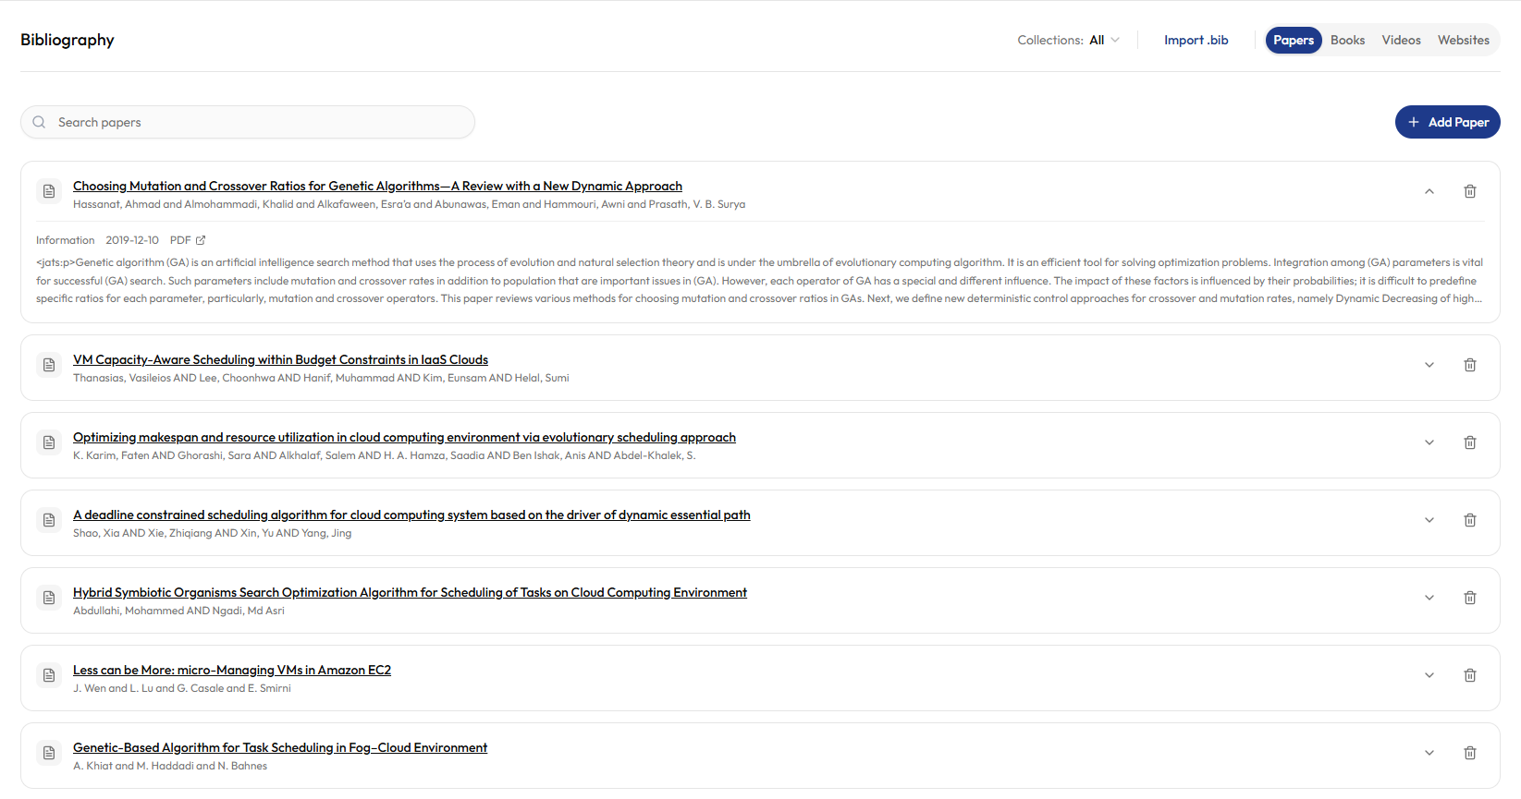Click document icon of VM Capacity-Aware Scheduling
This screenshot has height=799, width=1521.
(49, 365)
